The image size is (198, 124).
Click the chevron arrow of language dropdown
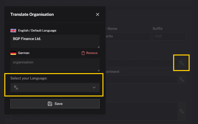[x=94, y=88]
